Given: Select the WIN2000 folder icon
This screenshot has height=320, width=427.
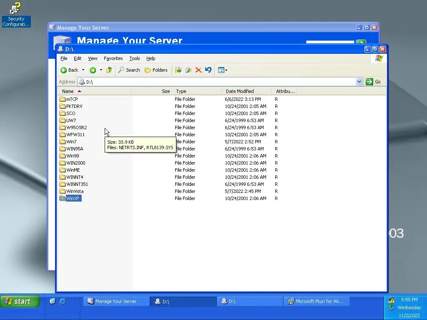Looking at the screenshot, I should pyautogui.click(x=63, y=163).
